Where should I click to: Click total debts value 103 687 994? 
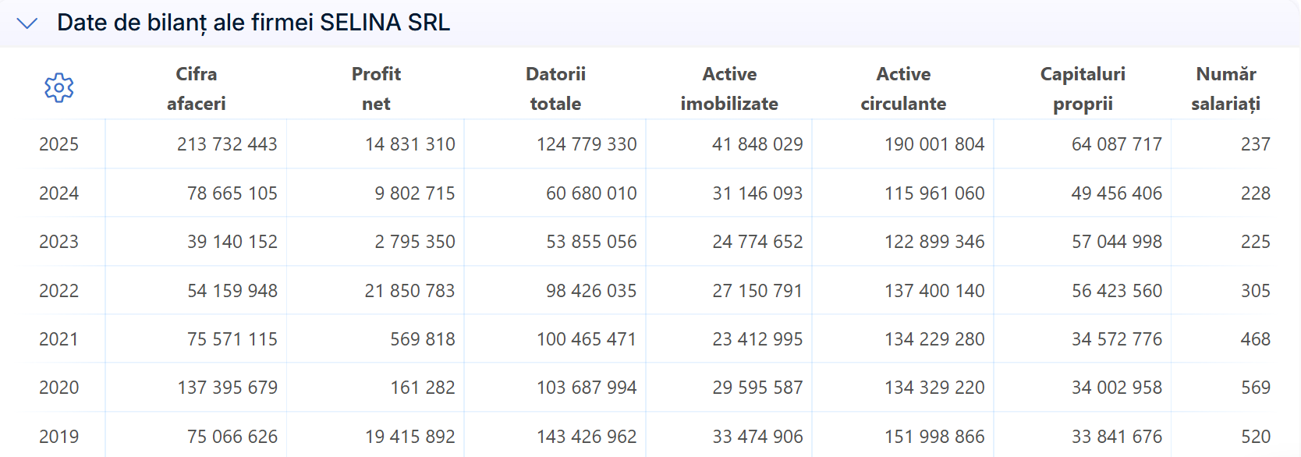click(x=587, y=388)
